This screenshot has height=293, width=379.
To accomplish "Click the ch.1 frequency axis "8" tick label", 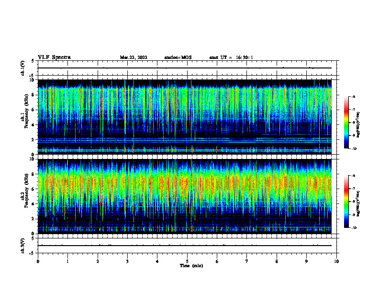I will [x=33, y=95].
